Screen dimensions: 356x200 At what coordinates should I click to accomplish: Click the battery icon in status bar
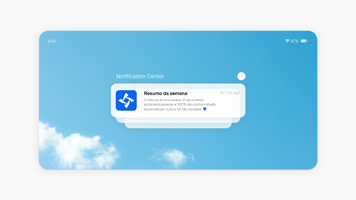click(x=304, y=41)
